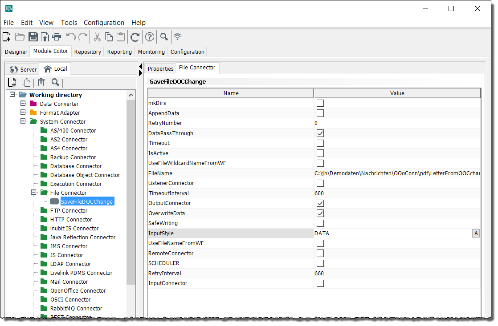Click the wireless connection status icon

pyautogui.click(x=178, y=37)
